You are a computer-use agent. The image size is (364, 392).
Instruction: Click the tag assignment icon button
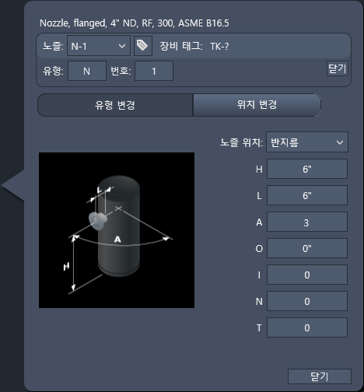click(x=143, y=46)
